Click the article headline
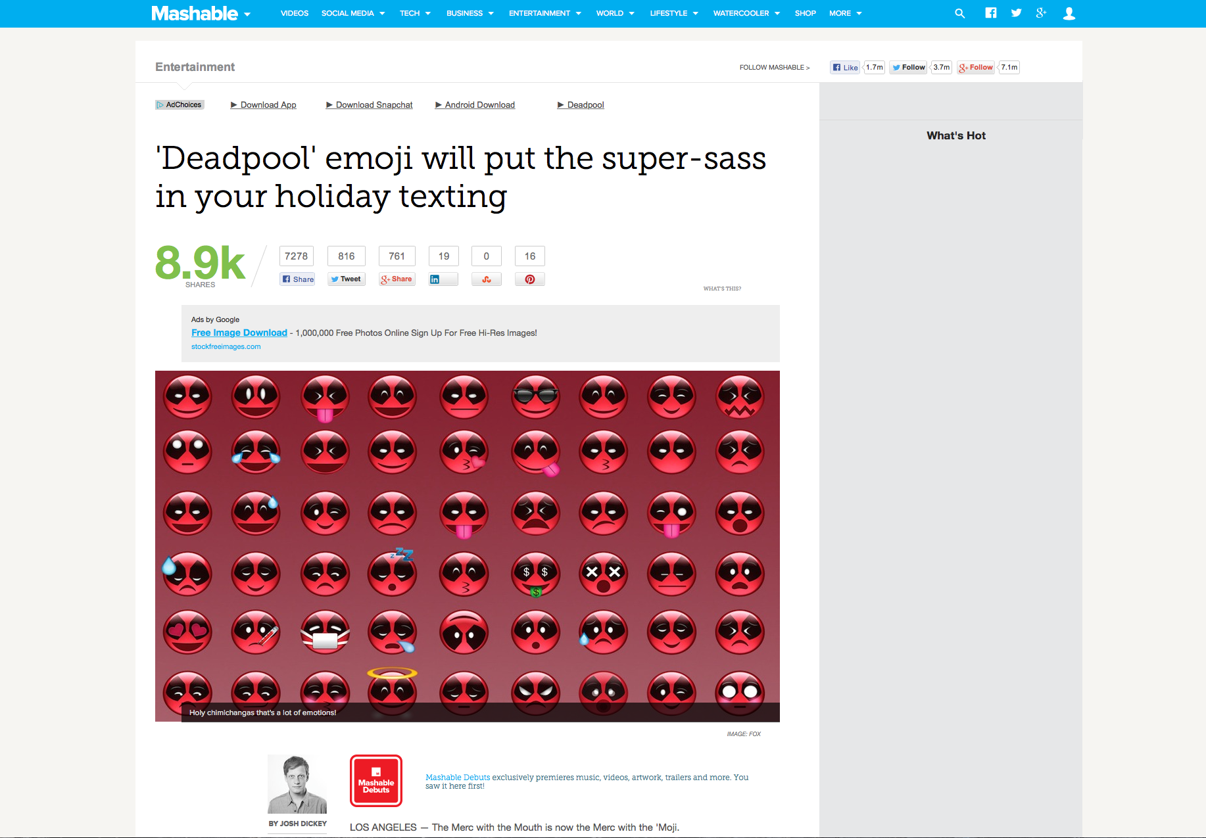 [x=461, y=177]
